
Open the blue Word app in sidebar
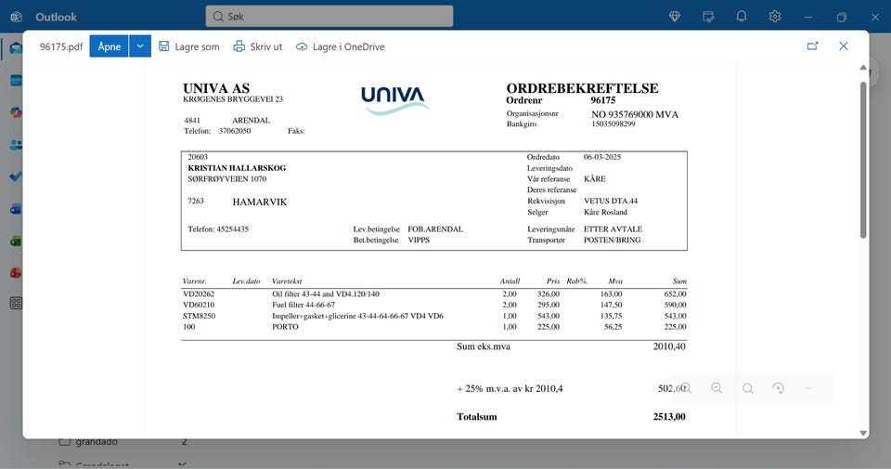click(x=16, y=209)
